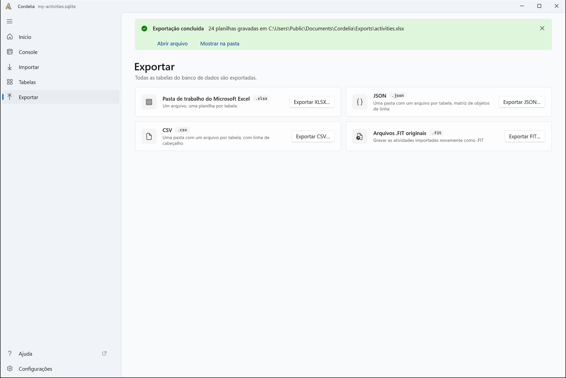
Task: Go to the Início page
Action: coord(61,37)
